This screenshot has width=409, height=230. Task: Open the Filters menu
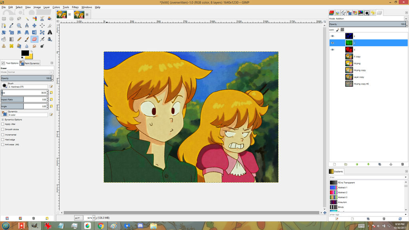coord(75,7)
